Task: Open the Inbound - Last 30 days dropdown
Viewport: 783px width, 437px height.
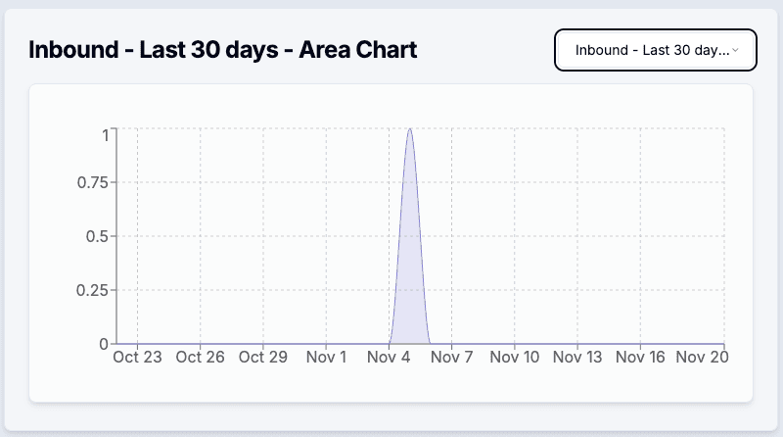Action: (654, 50)
